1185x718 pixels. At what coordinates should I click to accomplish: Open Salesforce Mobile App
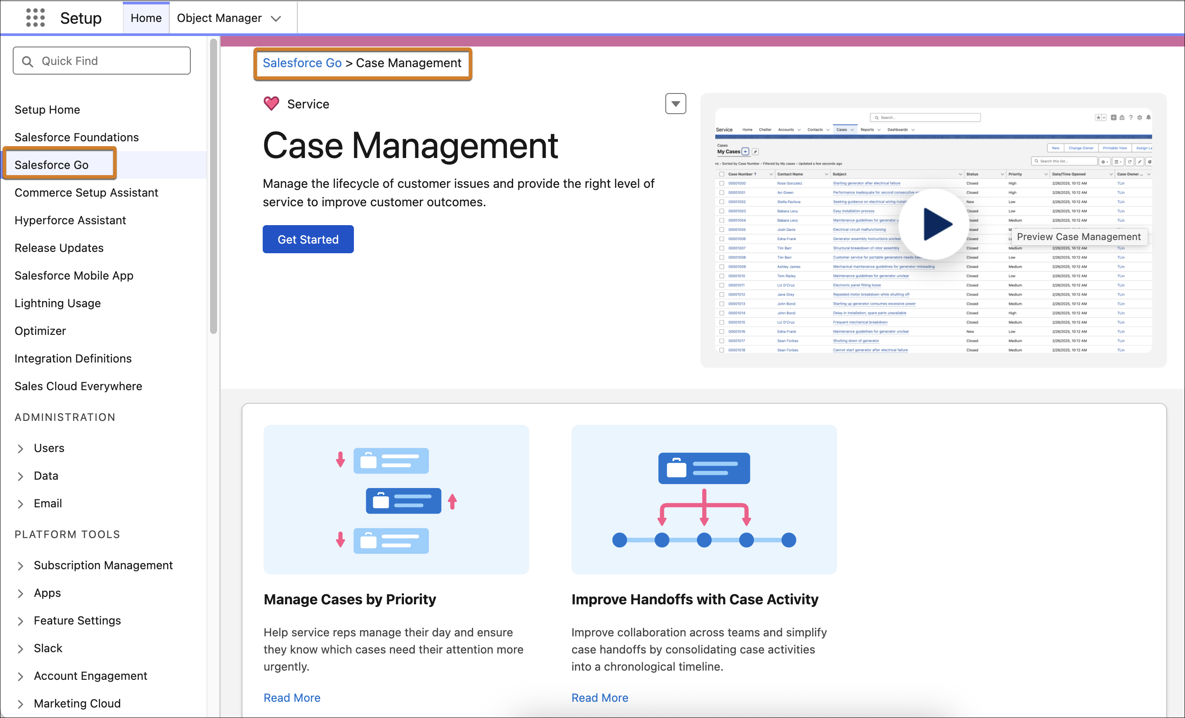pyautogui.click(x=74, y=275)
